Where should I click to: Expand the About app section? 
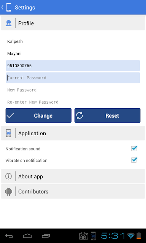73,176
